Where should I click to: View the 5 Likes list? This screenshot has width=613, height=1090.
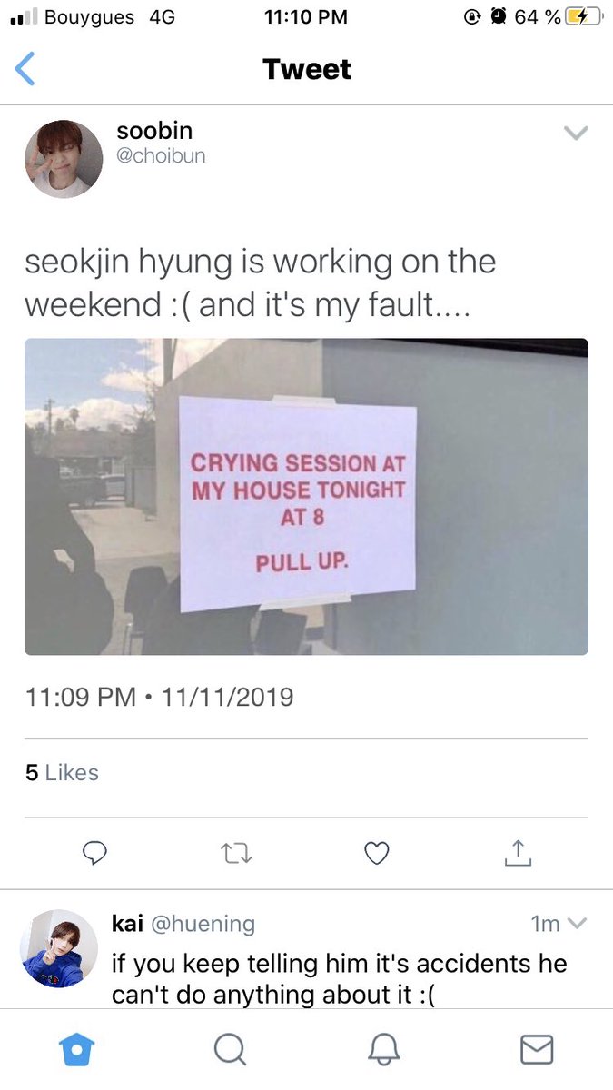point(62,772)
